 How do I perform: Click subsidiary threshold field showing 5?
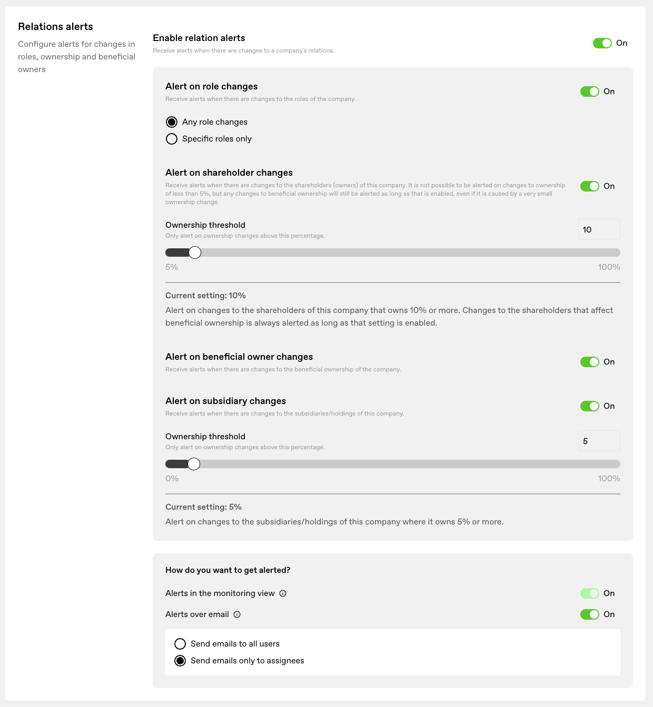599,441
